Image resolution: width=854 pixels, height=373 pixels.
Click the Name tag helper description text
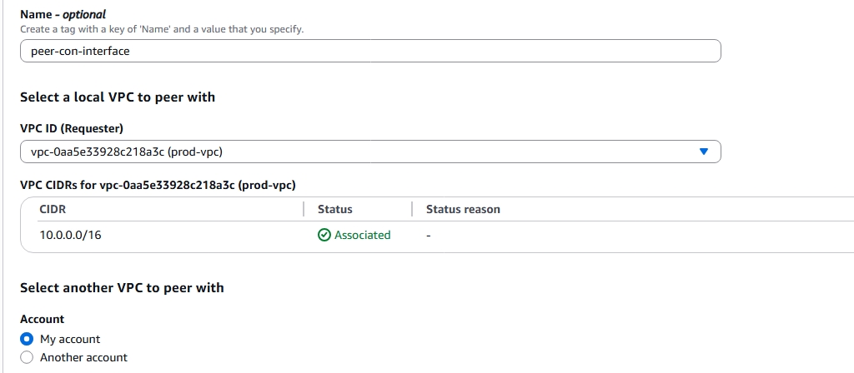(162, 30)
